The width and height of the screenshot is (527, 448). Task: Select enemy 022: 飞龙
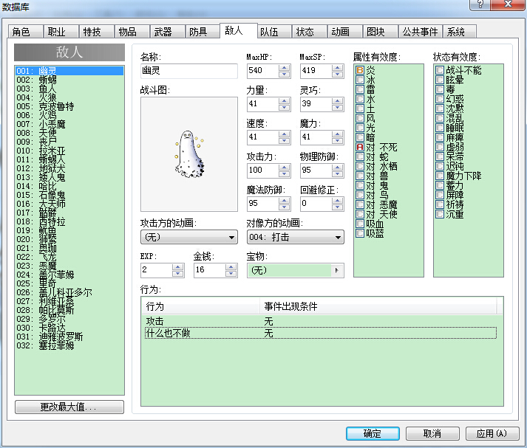(x=69, y=257)
